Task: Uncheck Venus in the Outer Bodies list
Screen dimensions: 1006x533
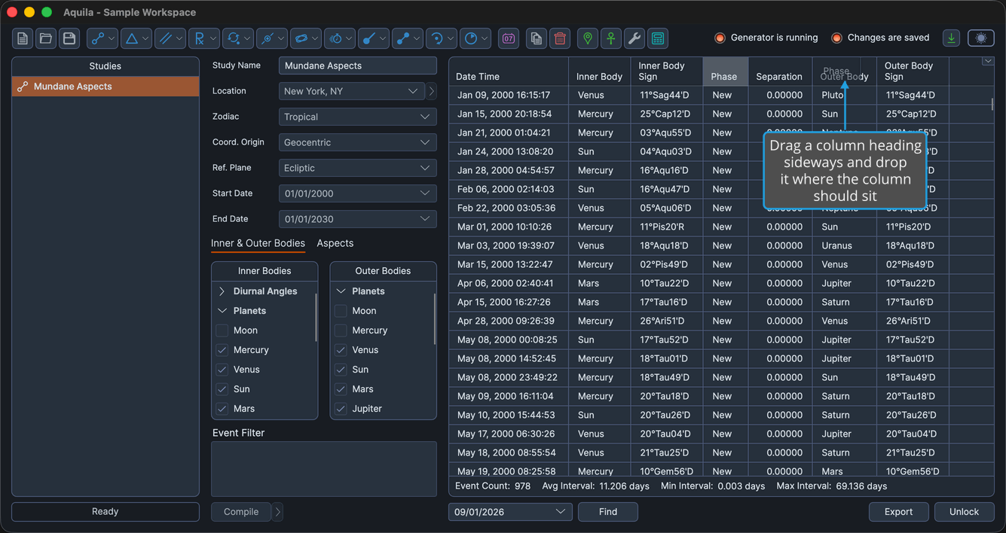Action: [x=341, y=350]
